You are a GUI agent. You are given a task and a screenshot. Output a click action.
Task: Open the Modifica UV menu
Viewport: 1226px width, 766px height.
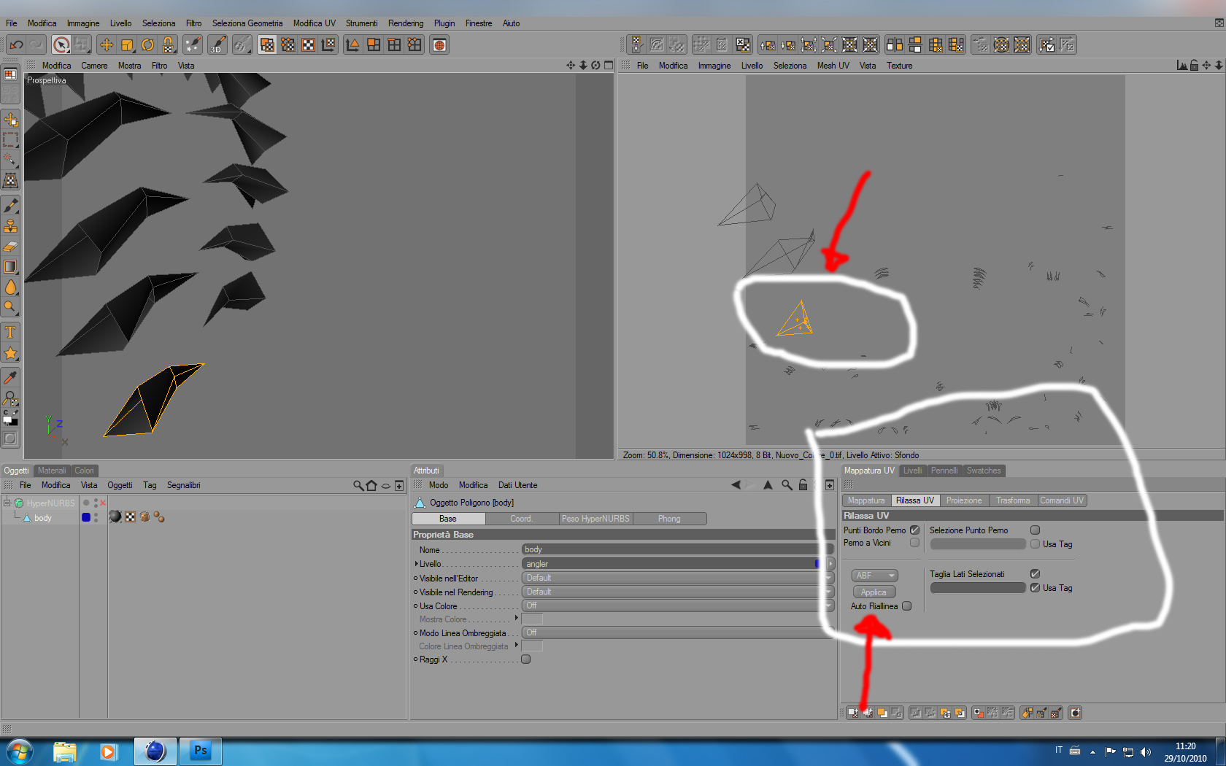pyautogui.click(x=314, y=23)
